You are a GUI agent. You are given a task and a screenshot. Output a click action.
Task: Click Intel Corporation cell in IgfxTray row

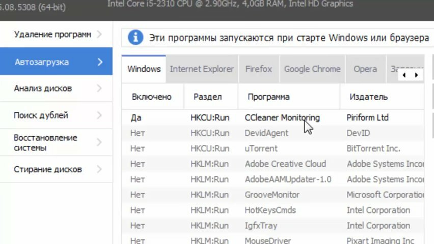[x=378, y=226]
